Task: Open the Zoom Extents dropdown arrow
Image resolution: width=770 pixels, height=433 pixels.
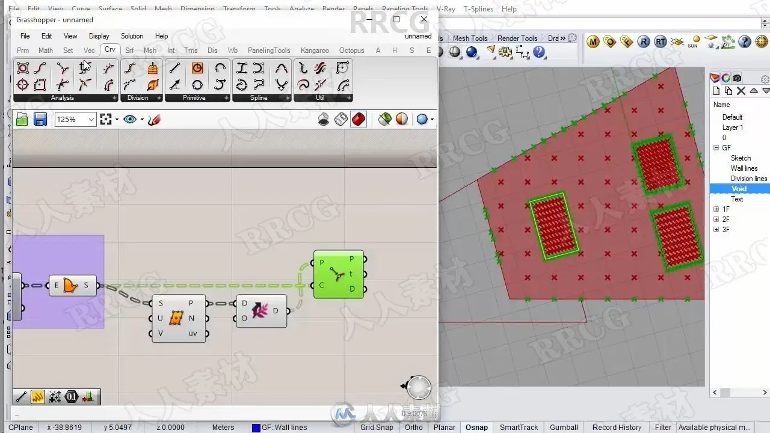Action: pos(117,120)
